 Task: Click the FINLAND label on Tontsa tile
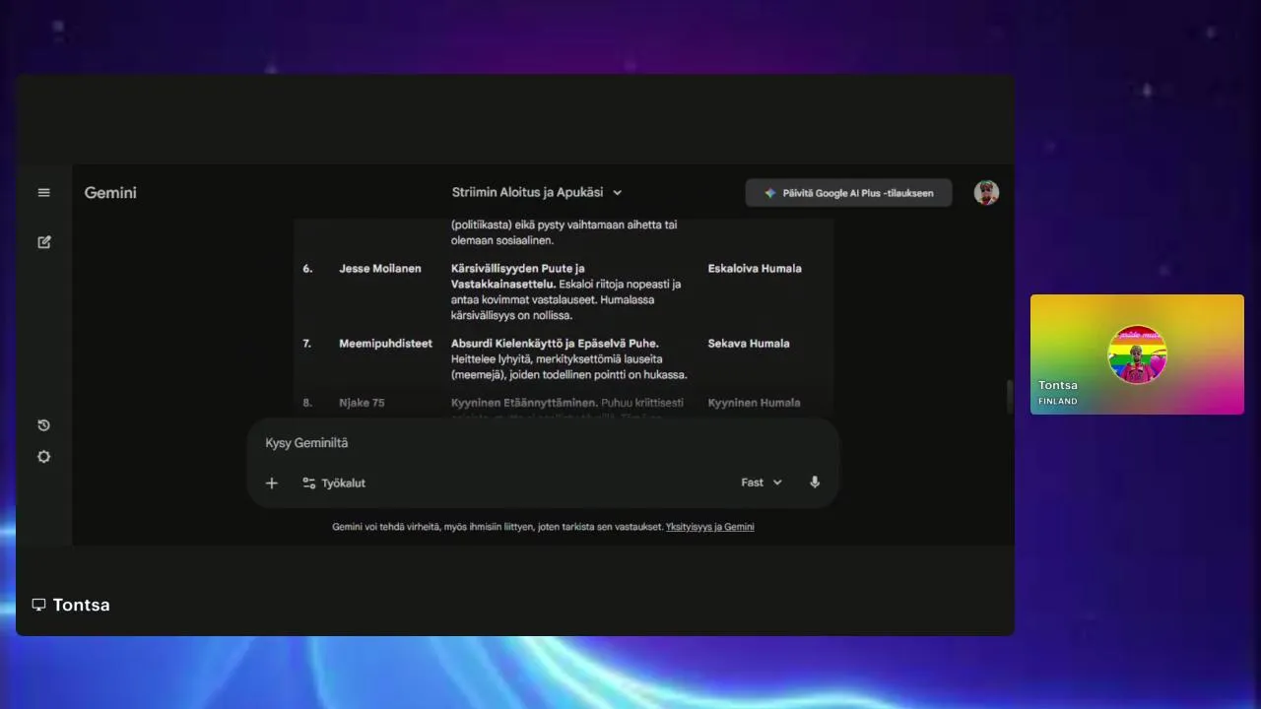point(1058,402)
